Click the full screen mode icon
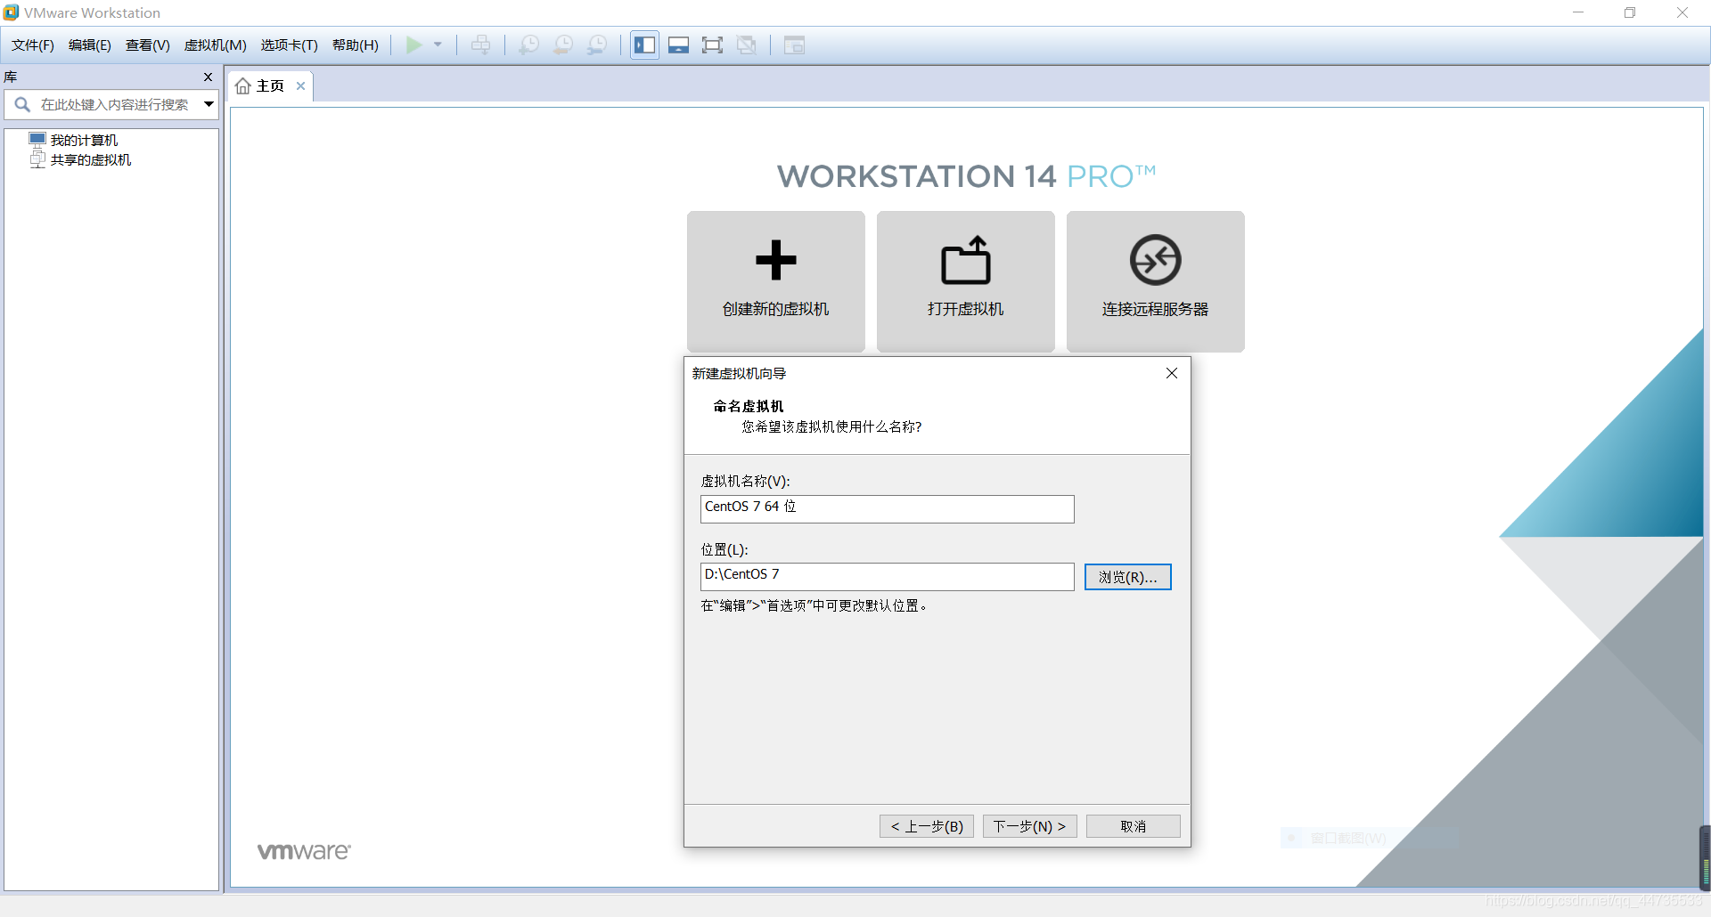Image resolution: width=1711 pixels, height=917 pixels. (712, 45)
